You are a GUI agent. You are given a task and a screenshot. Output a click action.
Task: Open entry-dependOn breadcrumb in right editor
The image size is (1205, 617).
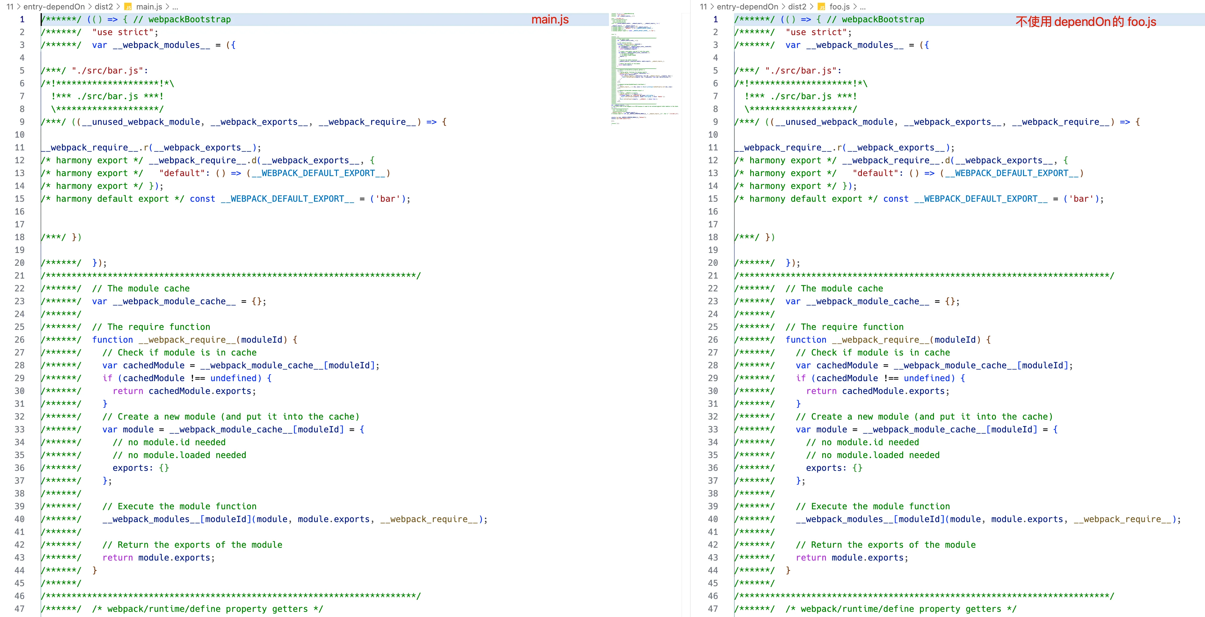(747, 6)
